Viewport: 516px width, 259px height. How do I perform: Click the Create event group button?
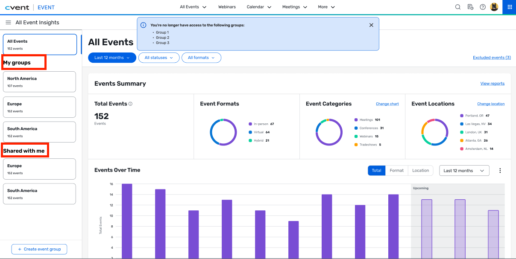(39, 249)
